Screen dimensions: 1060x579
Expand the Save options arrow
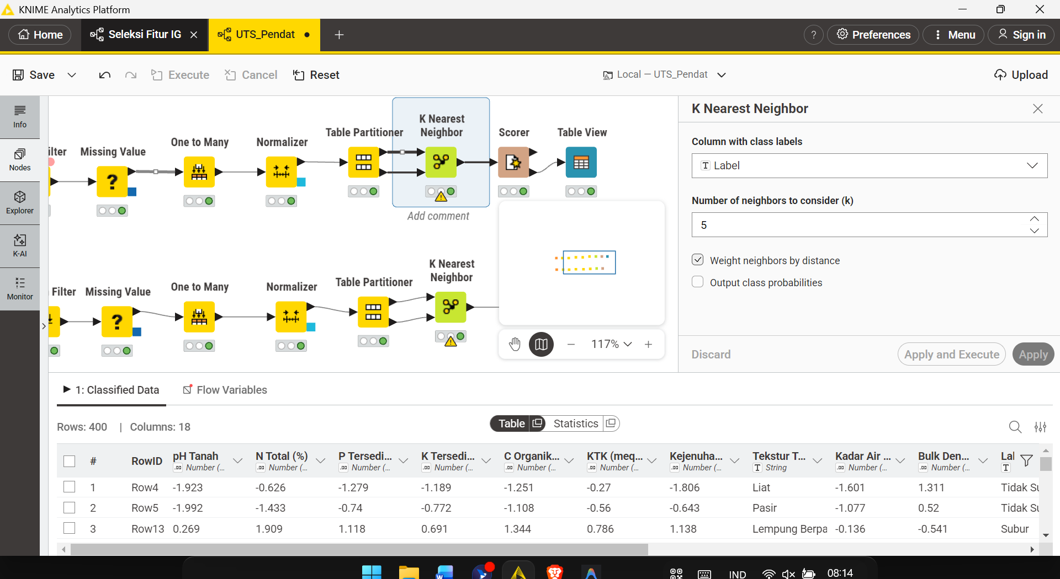72,75
